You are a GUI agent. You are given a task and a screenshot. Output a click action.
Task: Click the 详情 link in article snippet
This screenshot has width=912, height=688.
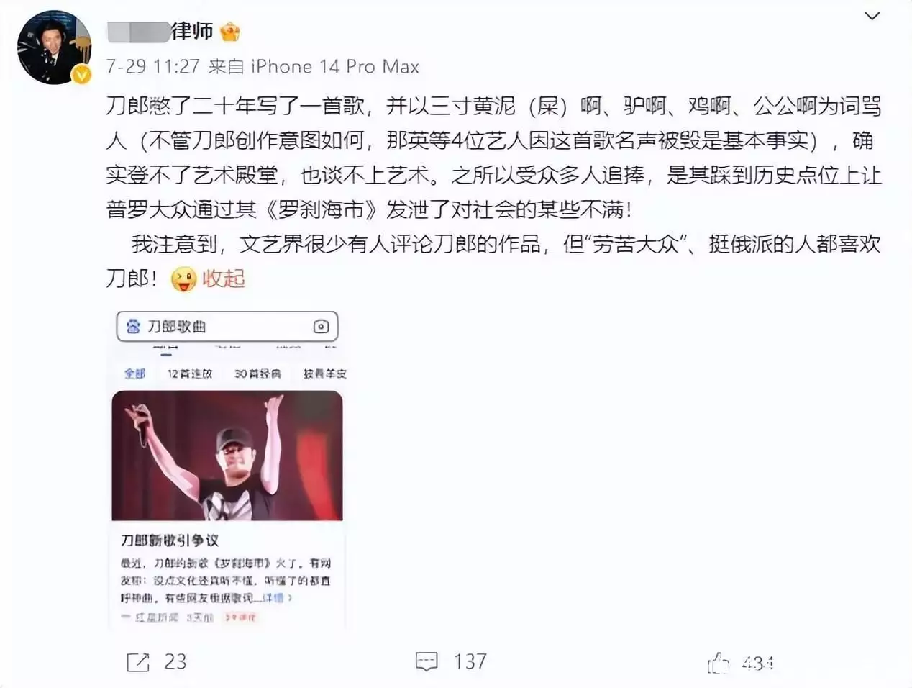point(273,598)
